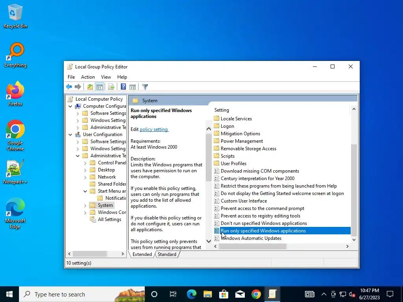The height and width of the screenshot is (302, 403).
Task: Open File Explorer from the taskbar
Action: point(207,294)
